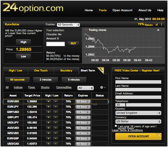The width and height of the screenshot is (168, 147).
Task: Click the plus (High) icon for EUR/USD
Action: click(49, 101)
